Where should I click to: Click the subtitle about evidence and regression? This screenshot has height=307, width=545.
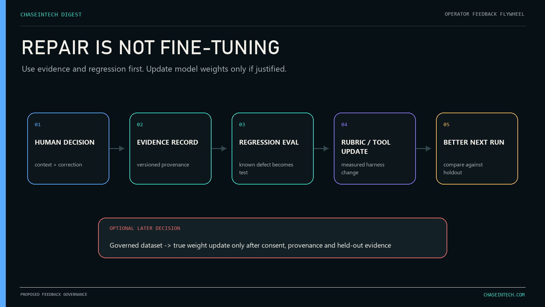point(154,69)
